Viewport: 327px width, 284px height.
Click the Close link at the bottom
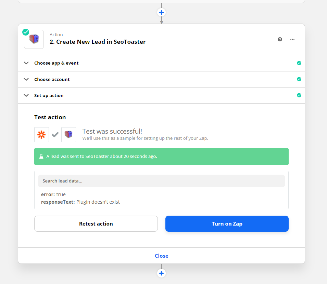161,256
